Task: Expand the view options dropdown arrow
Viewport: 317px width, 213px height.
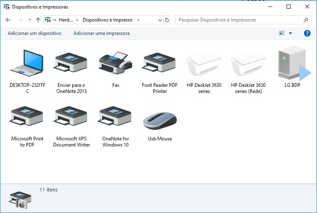Action: tap(290, 33)
